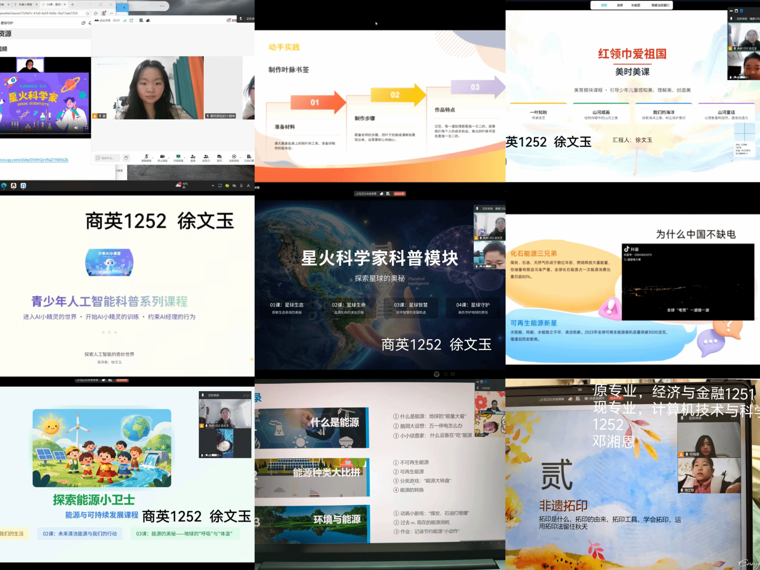The width and height of the screenshot is (760, 570).
Task: Expand audio options arrow beside 解除静音
Action: point(153,157)
